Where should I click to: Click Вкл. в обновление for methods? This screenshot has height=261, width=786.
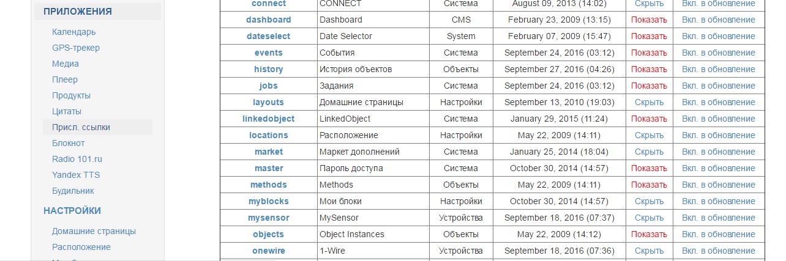(x=718, y=185)
